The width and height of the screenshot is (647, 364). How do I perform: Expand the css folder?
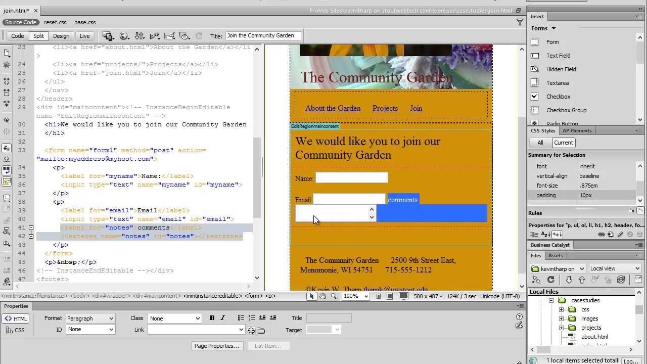(x=561, y=309)
